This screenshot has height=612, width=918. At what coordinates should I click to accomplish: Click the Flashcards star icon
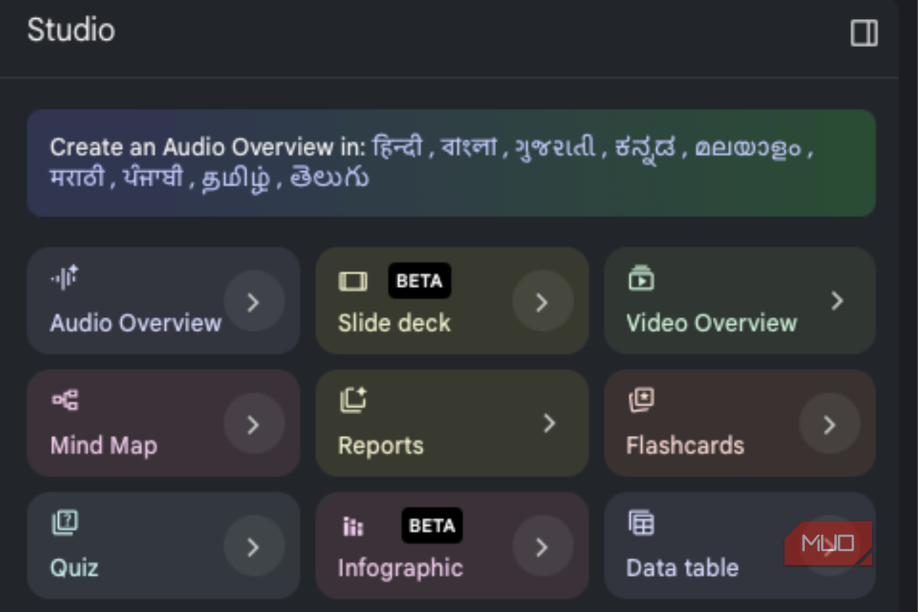[x=641, y=400]
